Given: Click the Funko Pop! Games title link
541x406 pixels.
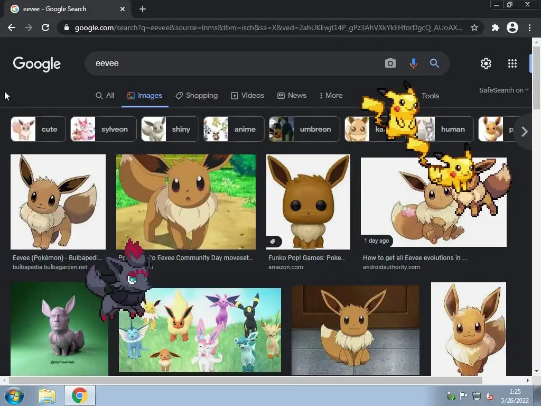Looking at the screenshot, I should coord(307,258).
